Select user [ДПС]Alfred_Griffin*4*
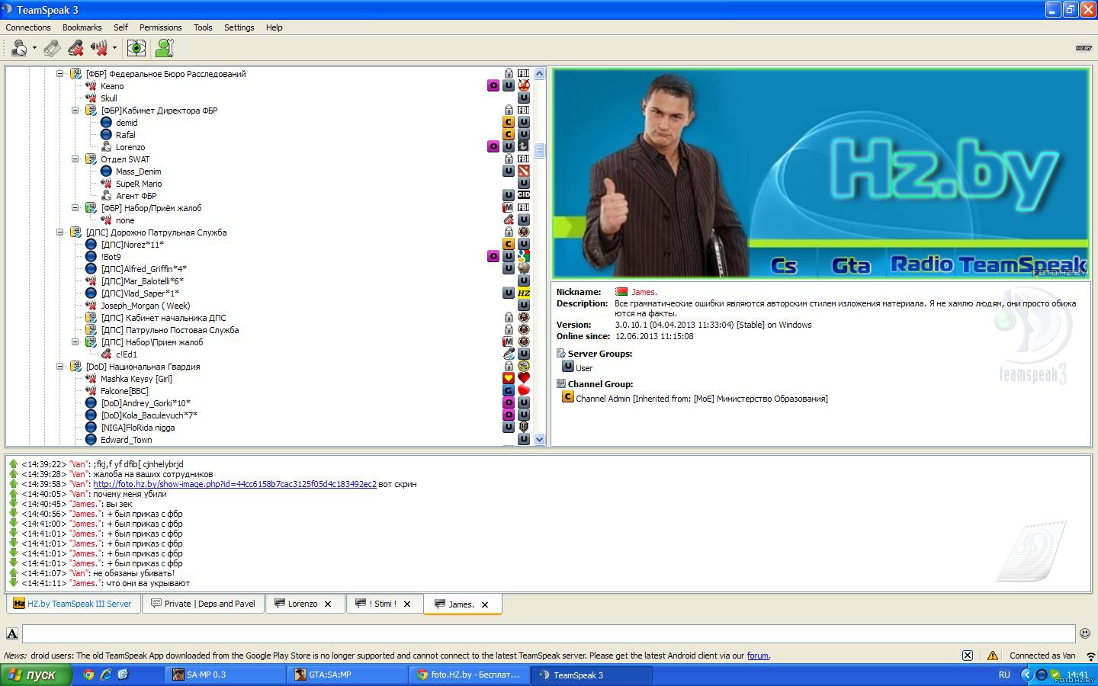 point(143,269)
